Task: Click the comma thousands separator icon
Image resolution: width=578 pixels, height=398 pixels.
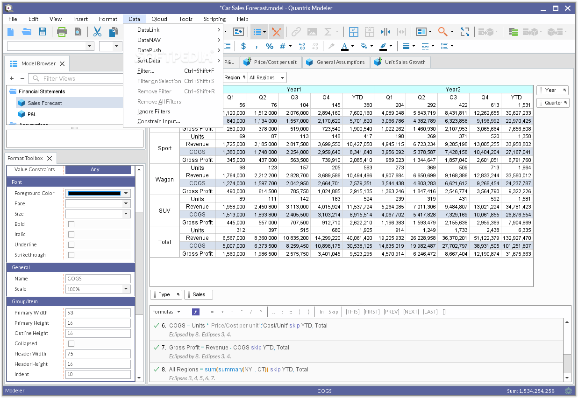Action: tap(257, 46)
